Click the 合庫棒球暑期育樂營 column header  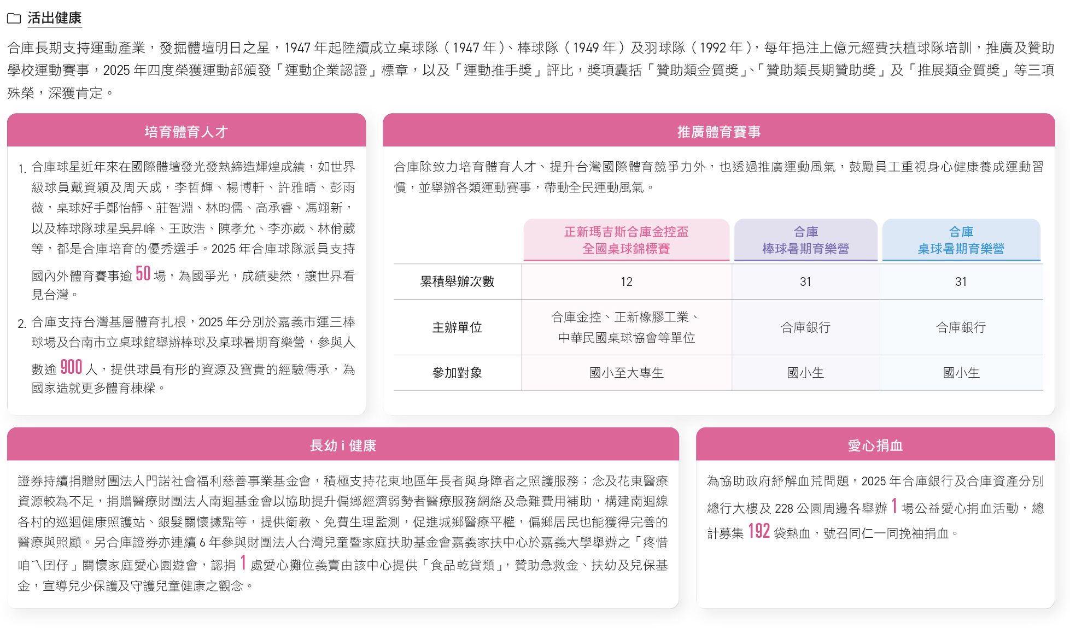[805, 240]
